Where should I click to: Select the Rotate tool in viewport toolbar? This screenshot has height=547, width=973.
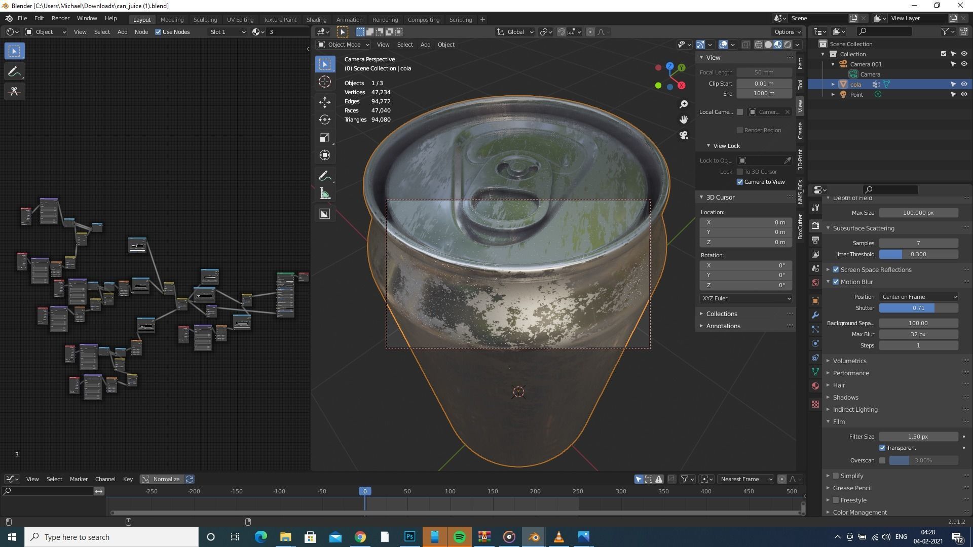(325, 120)
